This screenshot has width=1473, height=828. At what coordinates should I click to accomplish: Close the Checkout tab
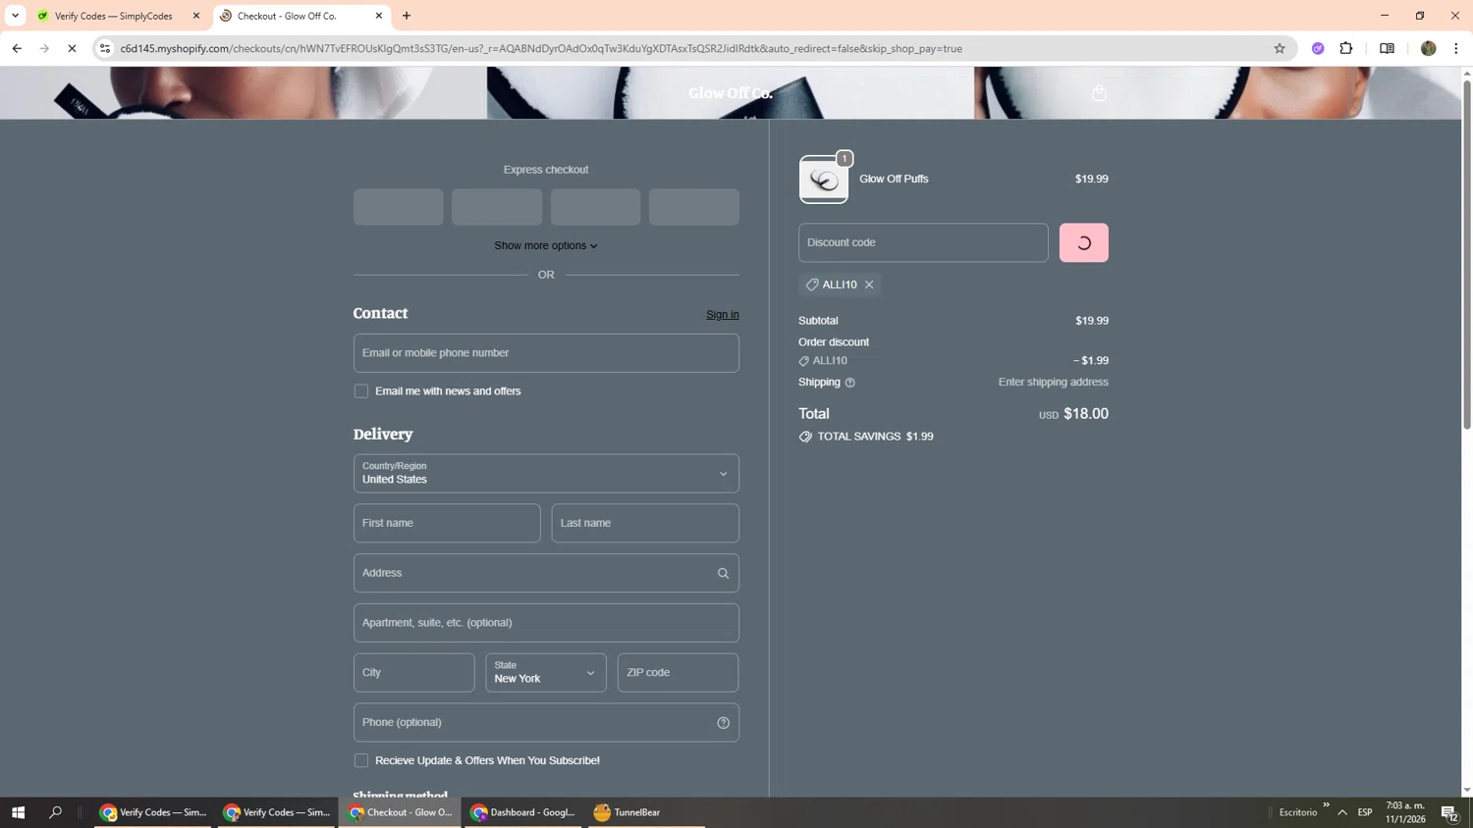tap(379, 16)
